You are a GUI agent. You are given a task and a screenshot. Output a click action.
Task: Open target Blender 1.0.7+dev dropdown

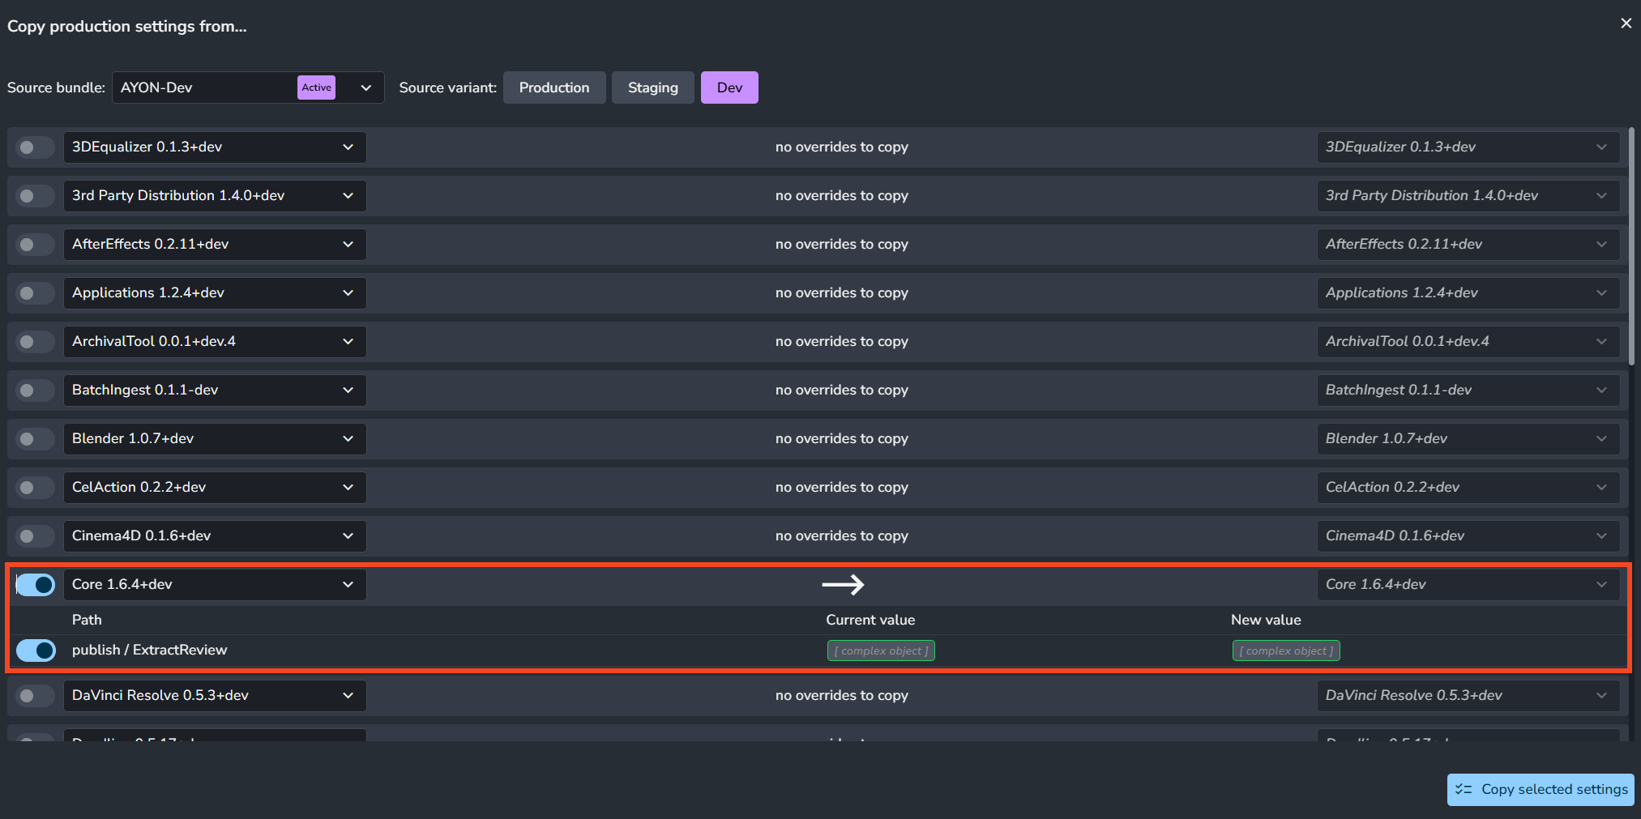1468,439
